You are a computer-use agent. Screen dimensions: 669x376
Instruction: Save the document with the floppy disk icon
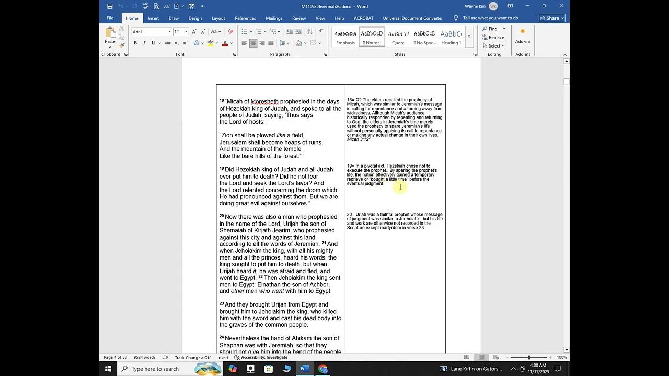pos(110,6)
